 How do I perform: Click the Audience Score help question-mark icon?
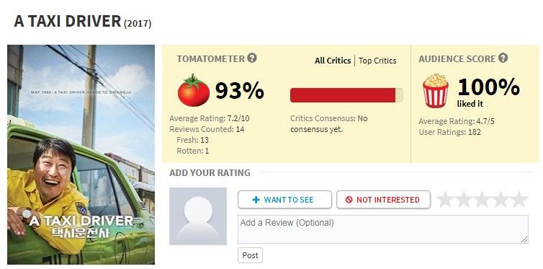[x=503, y=58]
